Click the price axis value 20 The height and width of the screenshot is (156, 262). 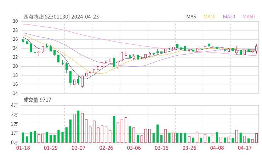[15, 66]
